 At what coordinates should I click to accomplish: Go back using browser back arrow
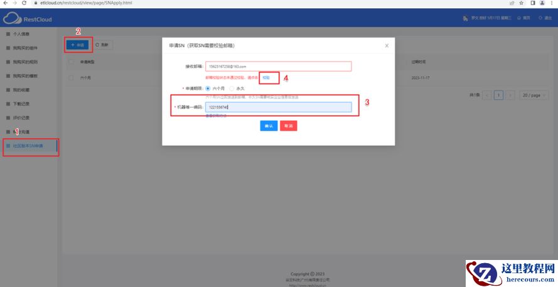point(5,3)
